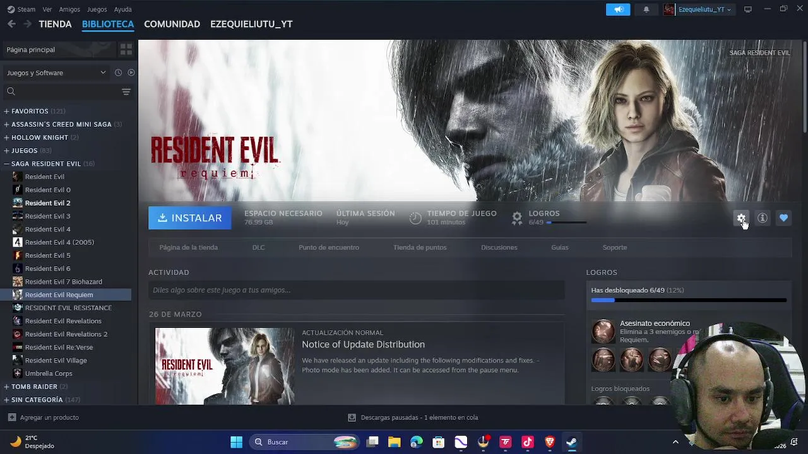Open Página principal in sidebar
The height and width of the screenshot is (454, 808).
(59, 49)
